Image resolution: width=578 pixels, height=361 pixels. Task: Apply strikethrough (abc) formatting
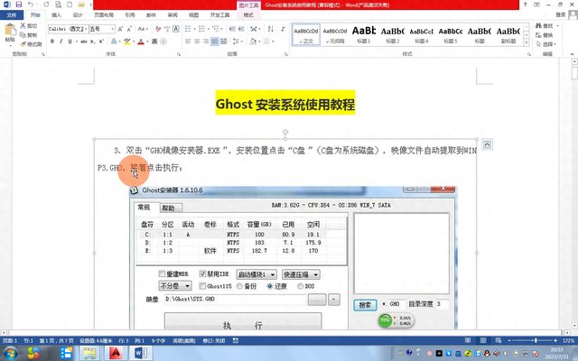(84, 42)
